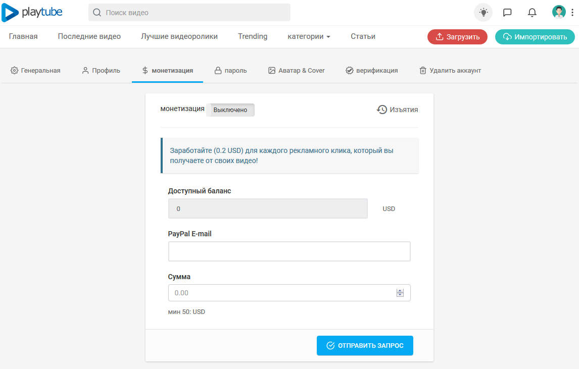Click the search magnifier icon
This screenshot has width=579, height=369.
pyautogui.click(x=96, y=13)
